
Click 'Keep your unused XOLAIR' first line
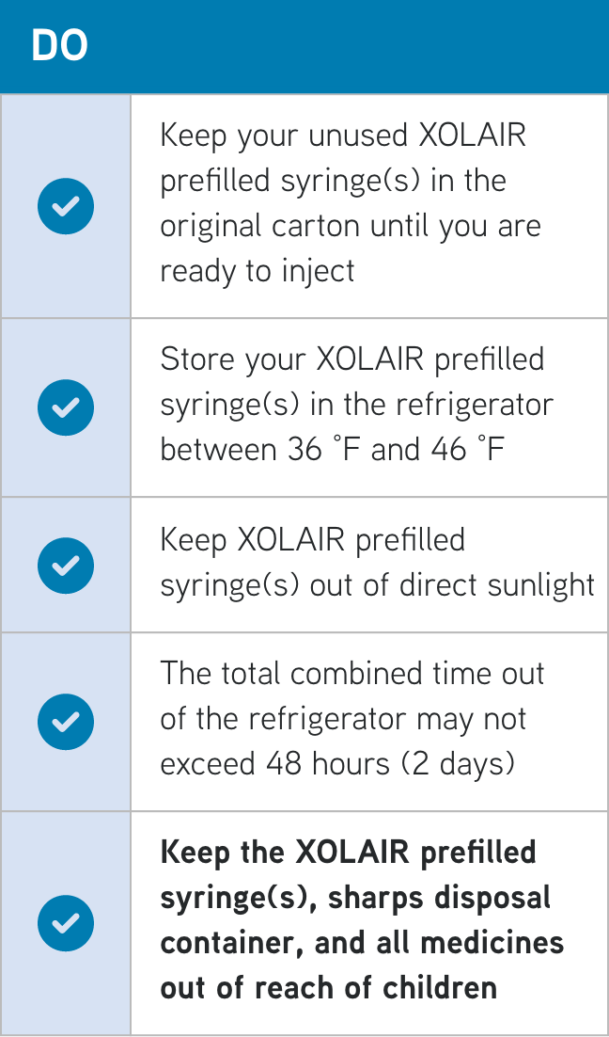point(343,136)
